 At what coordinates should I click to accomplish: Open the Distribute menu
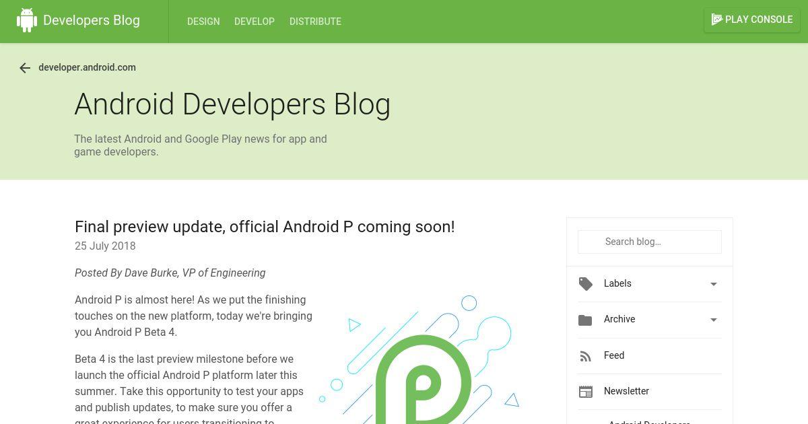(x=315, y=22)
